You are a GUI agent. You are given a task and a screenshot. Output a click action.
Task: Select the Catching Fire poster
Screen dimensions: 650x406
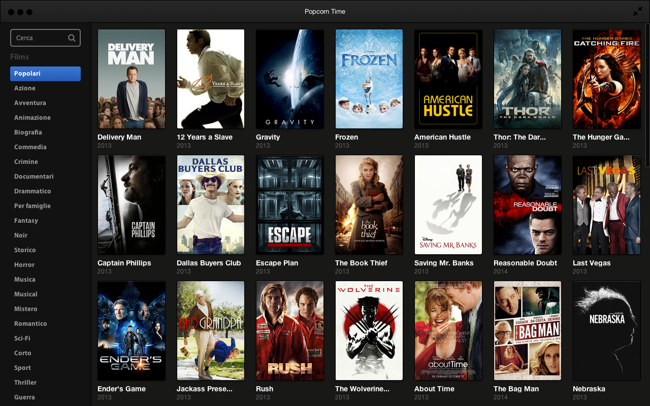[x=607, y=79]
